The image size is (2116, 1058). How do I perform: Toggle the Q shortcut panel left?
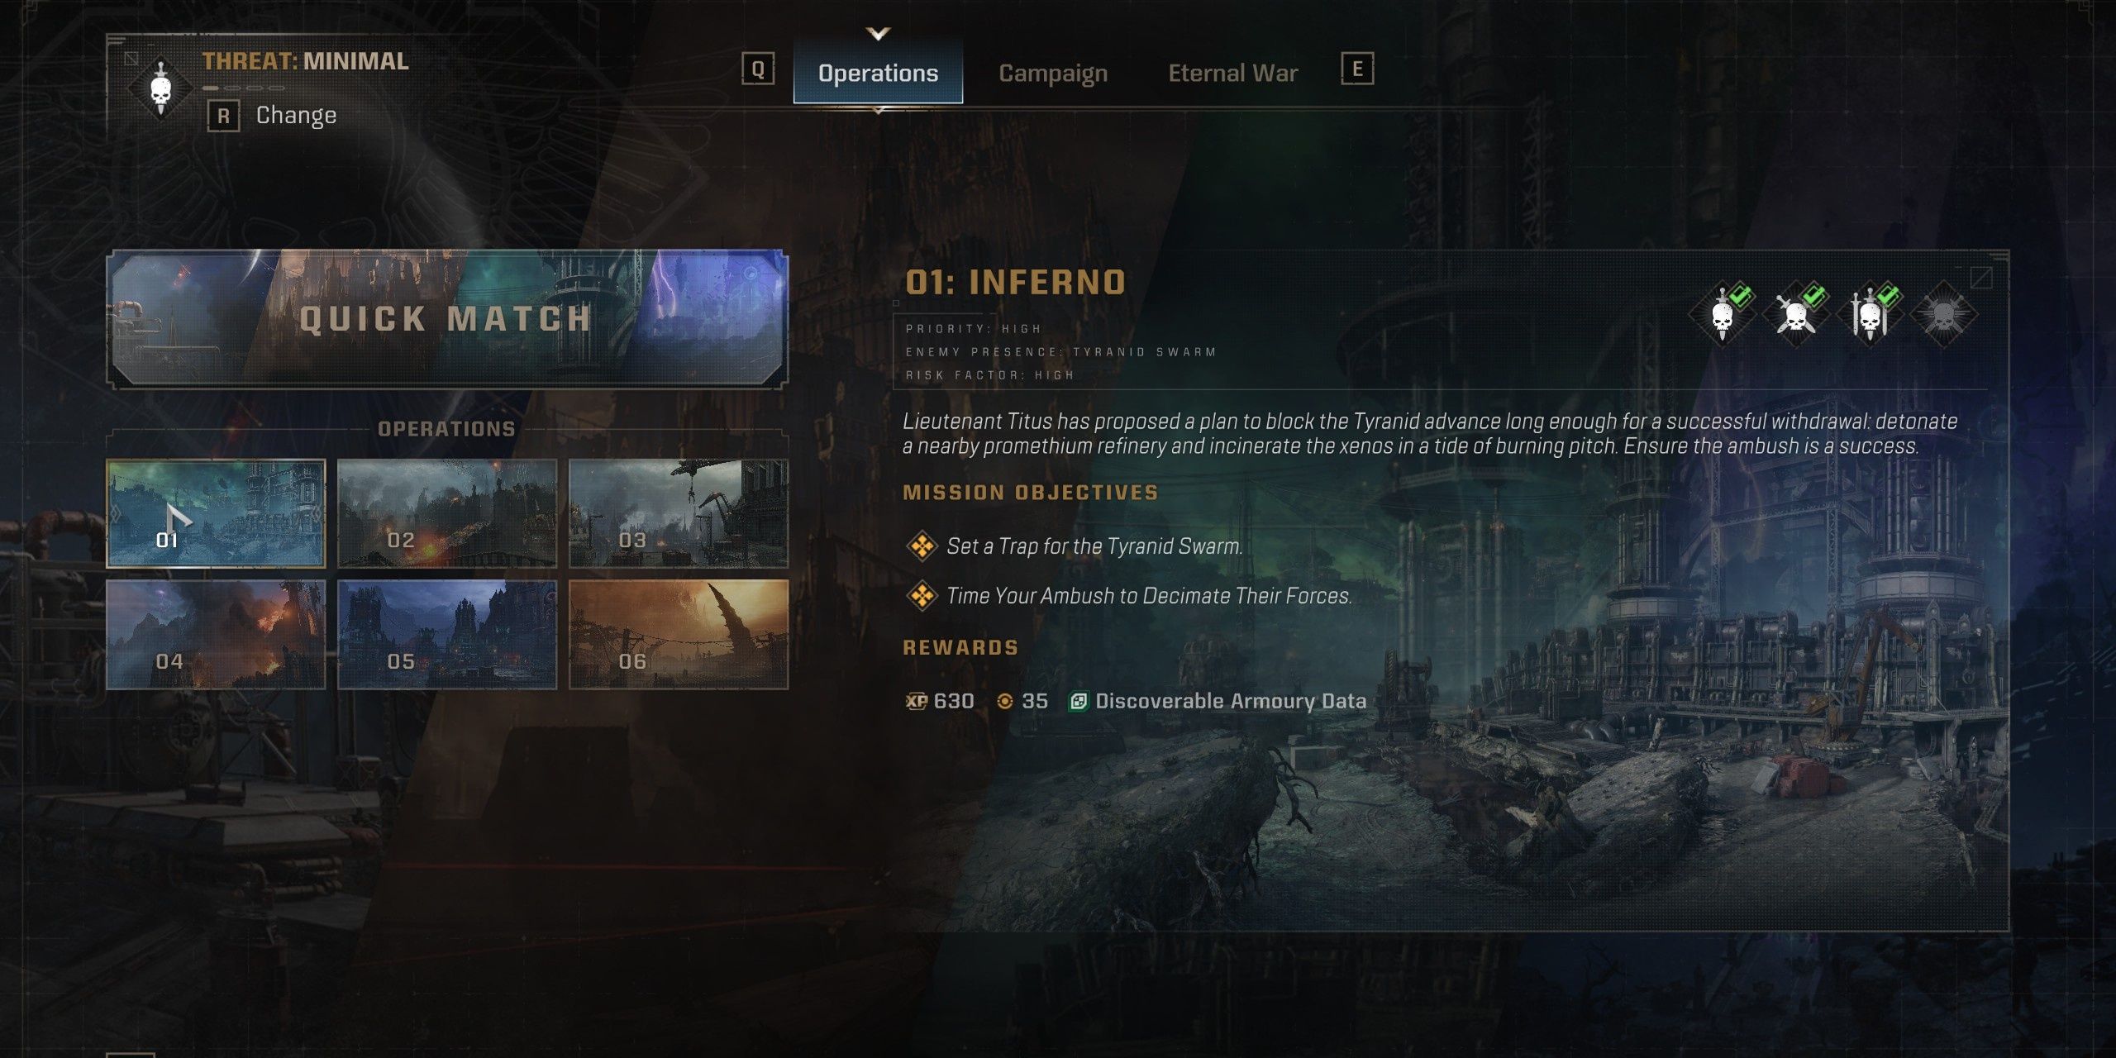coord(760,72)
